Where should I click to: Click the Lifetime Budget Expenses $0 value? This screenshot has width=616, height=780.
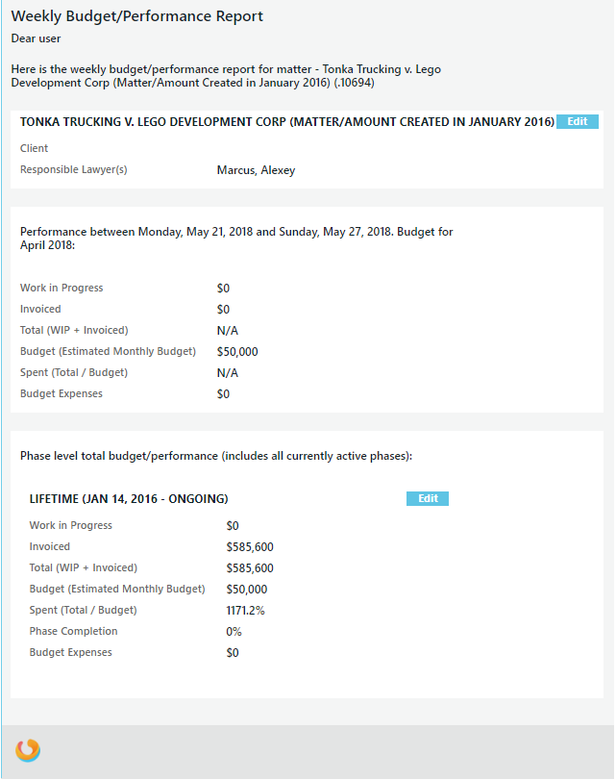coord(233,653)
